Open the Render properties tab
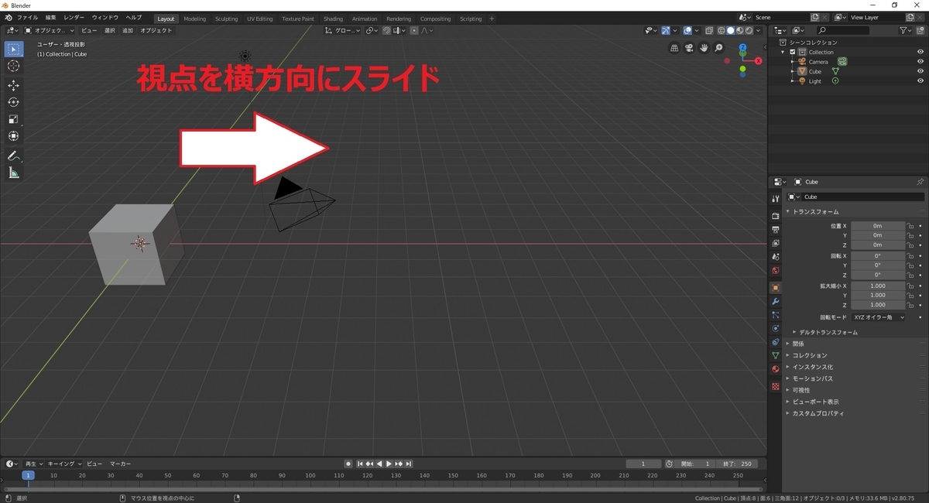 pos(775,216)
